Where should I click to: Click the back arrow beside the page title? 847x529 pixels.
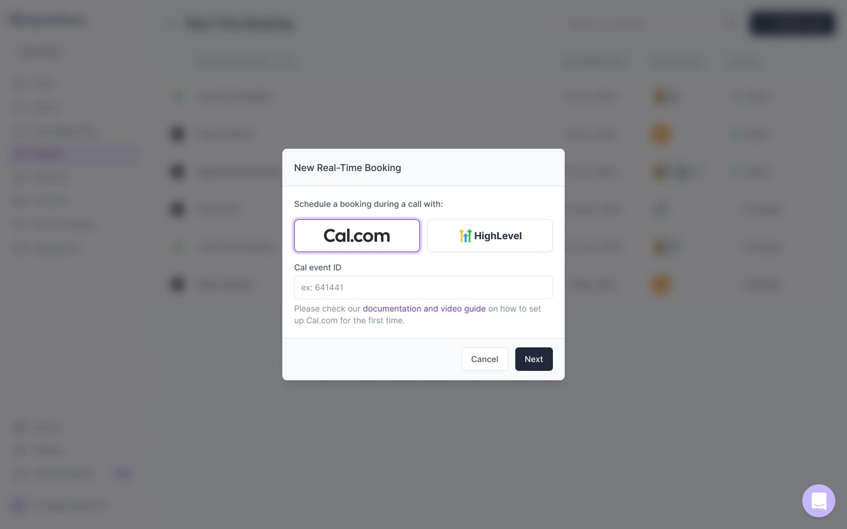tap(170, 24)
